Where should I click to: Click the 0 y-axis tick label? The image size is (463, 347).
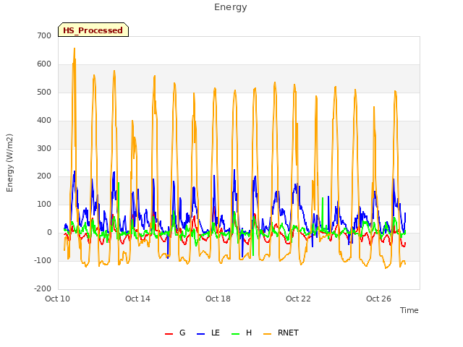[49, 233]
